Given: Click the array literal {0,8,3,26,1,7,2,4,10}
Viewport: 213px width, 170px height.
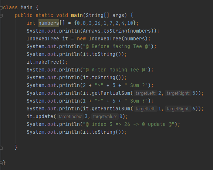Looking at the screenshot, I should tap(105, 23).
